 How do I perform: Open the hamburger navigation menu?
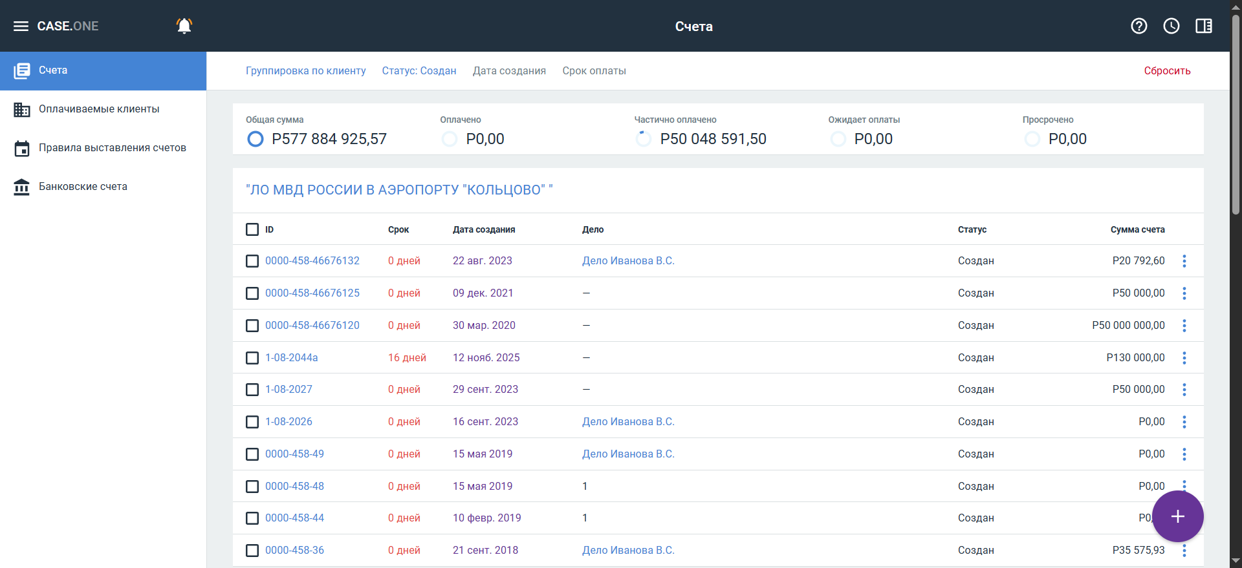click(21, 26)
